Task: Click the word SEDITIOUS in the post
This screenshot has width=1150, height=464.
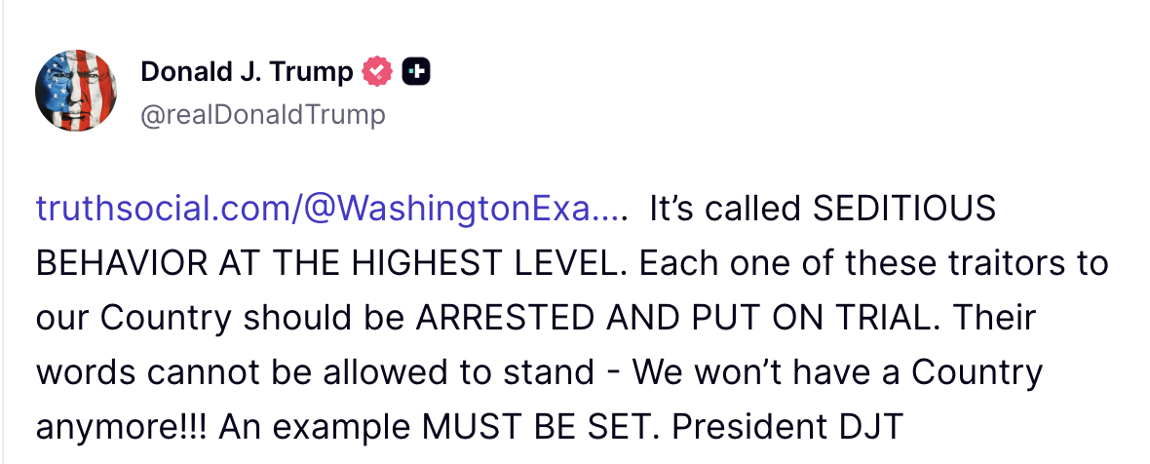Action: (x=903, y=209)
